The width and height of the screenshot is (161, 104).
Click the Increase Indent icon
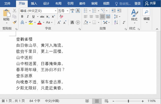(x=119, y=11)
